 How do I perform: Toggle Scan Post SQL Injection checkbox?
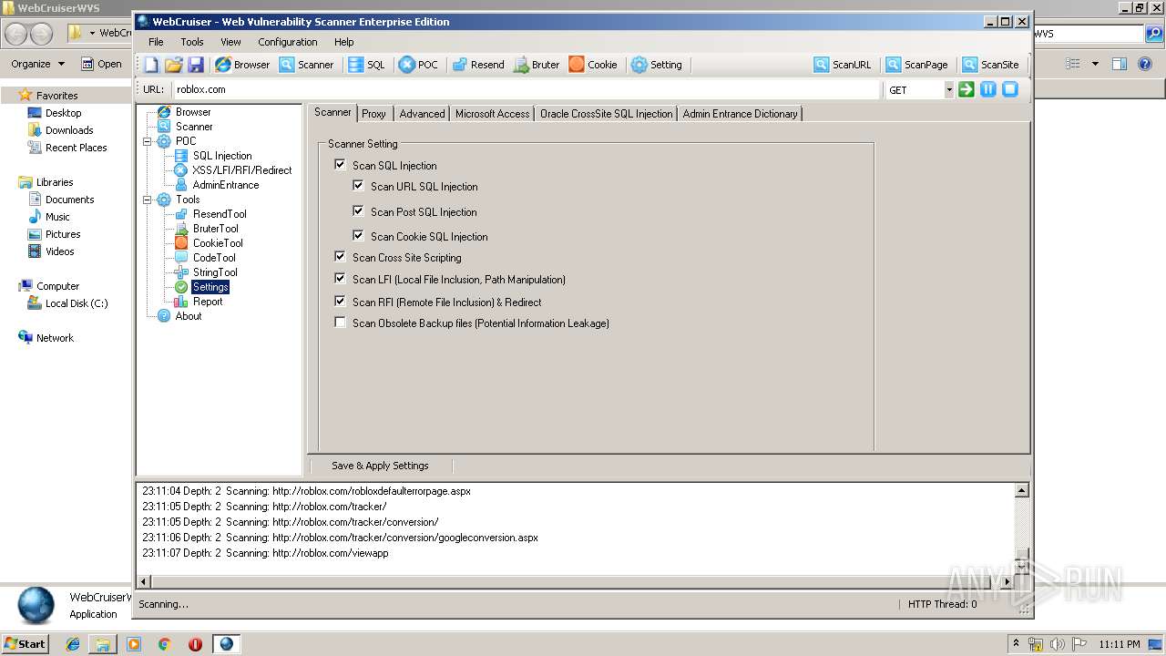pos(359,211)
